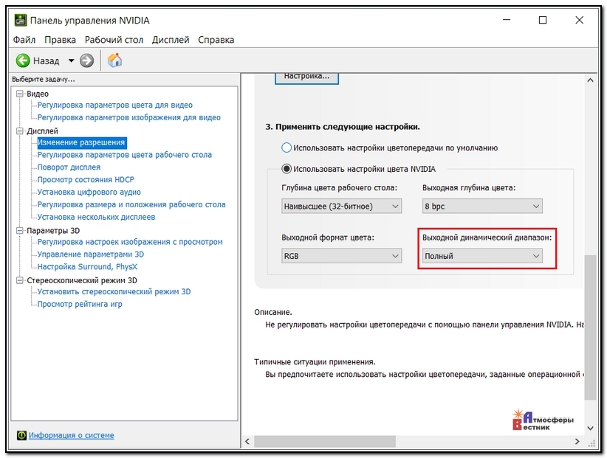
Task: Select Изменение разрешения in the tree
Action: 81,142
